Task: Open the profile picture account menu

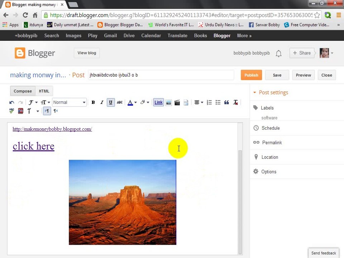Action: click(326, 53)
